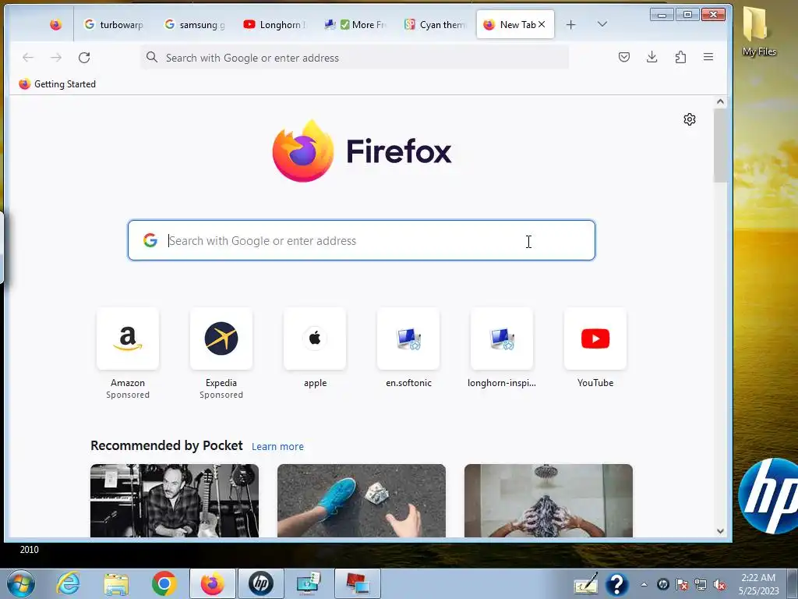Screen dimensions: 798x599
Task: Open the muted volume tray icon
Action: (x=719, y=585)
